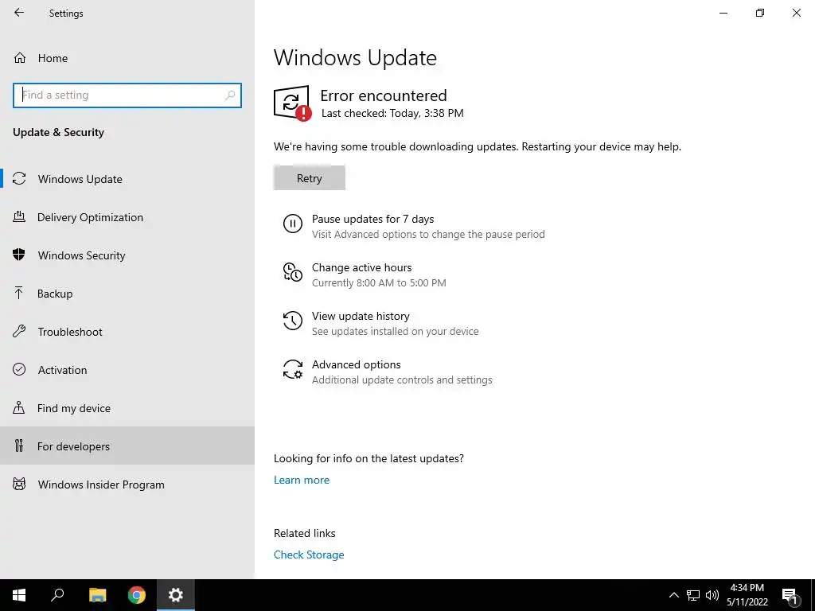
Task: Click the For developers tools icon
Action: [x=19, y=446]
